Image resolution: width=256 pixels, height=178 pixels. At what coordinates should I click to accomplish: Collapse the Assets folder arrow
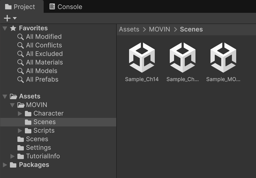(5, 96)
